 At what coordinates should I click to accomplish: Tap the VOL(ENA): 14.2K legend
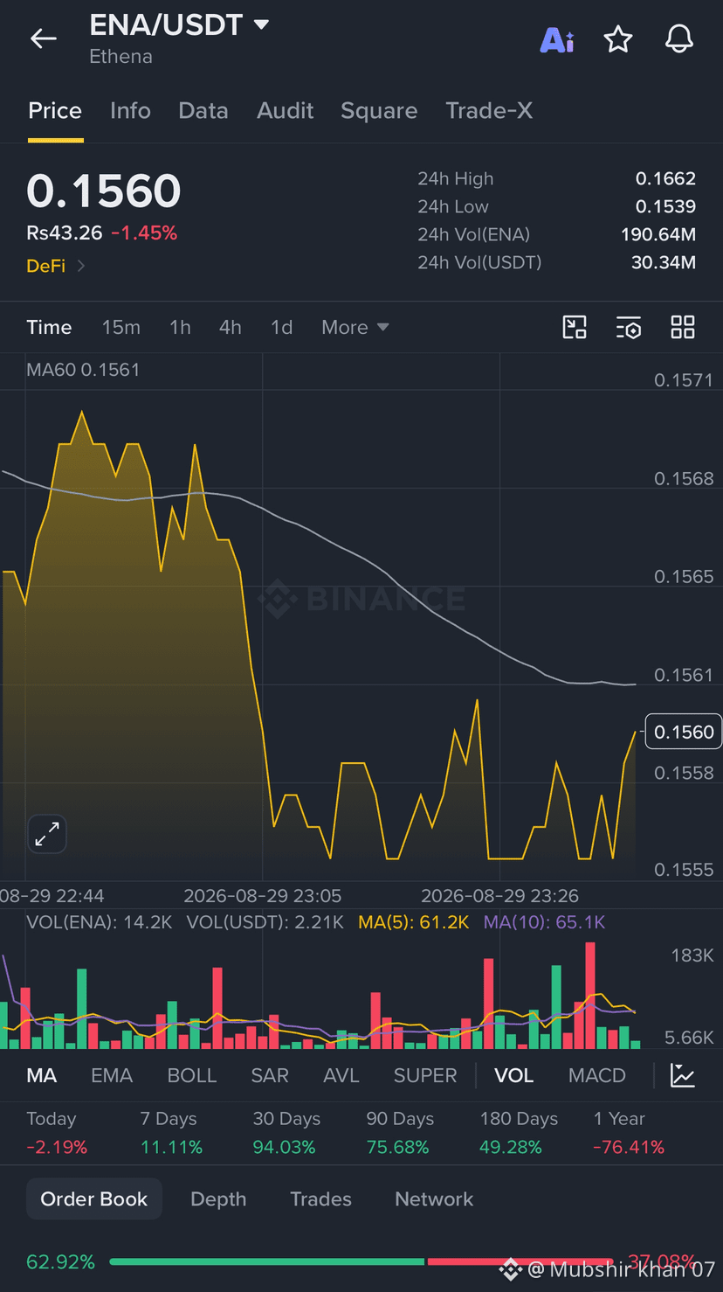tap(100, 922)
